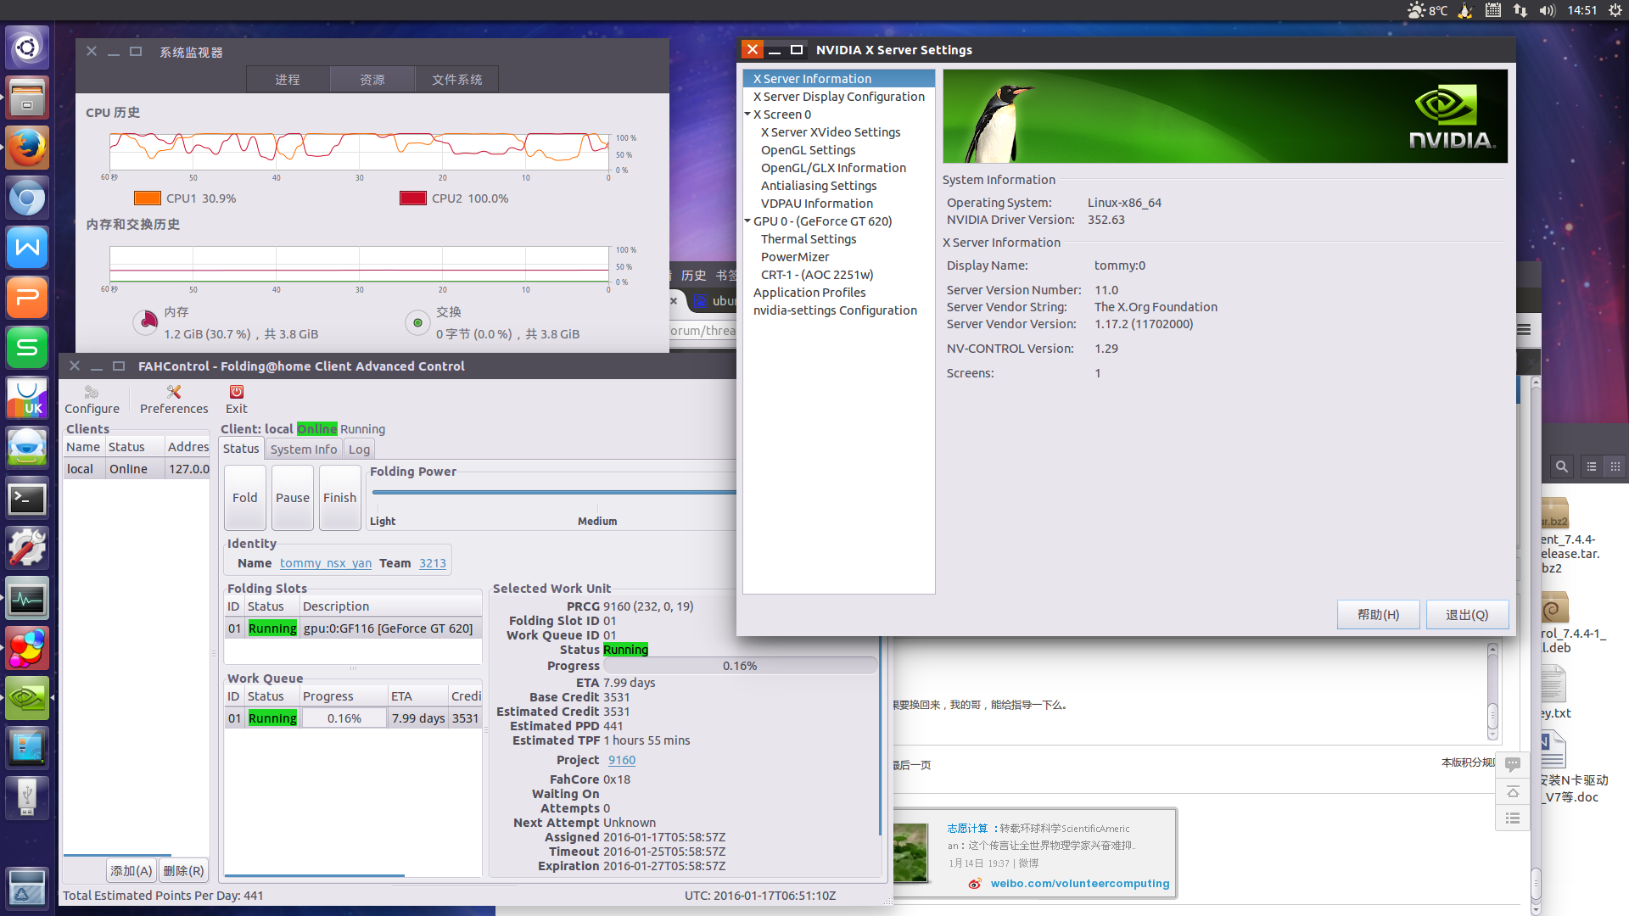Select Thermal Settings in tree
Viewport: 1629px width, 916px height.
pos(809,239)
